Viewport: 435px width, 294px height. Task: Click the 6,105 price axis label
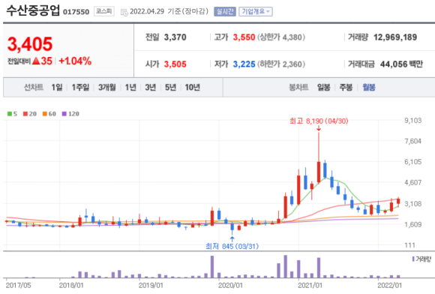click(412, 162)
